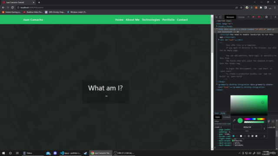This screenshot has height=156, width=278.
Task: Expand the head element node
Action: [x=217, y=26]
